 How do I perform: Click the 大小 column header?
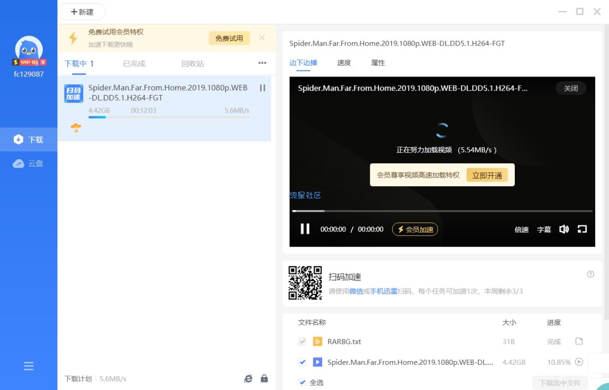coord(509,323)
